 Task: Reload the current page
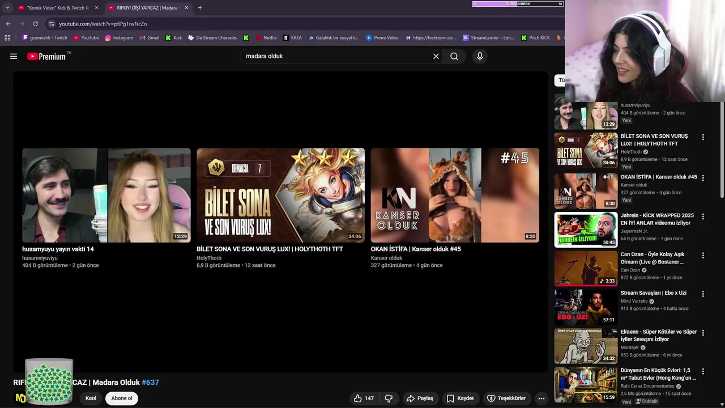(x=35, y=24)
